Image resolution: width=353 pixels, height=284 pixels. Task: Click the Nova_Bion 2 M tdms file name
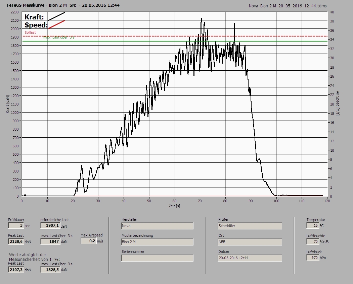(x=288, y=6)
